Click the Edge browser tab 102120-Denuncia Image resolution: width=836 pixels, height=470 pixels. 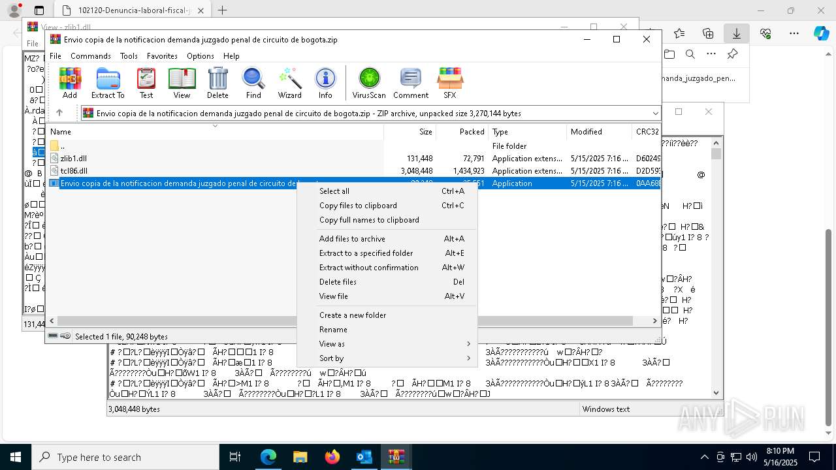[132, 10]
